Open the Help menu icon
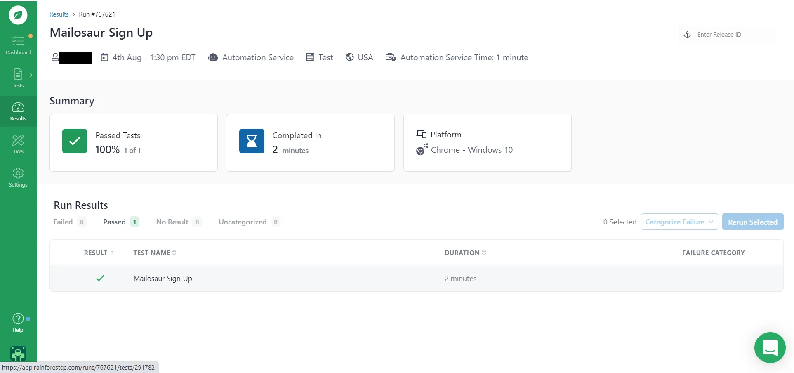Image resolution: width=794 pixels, height=373 pixels. (x=18, y=322)
